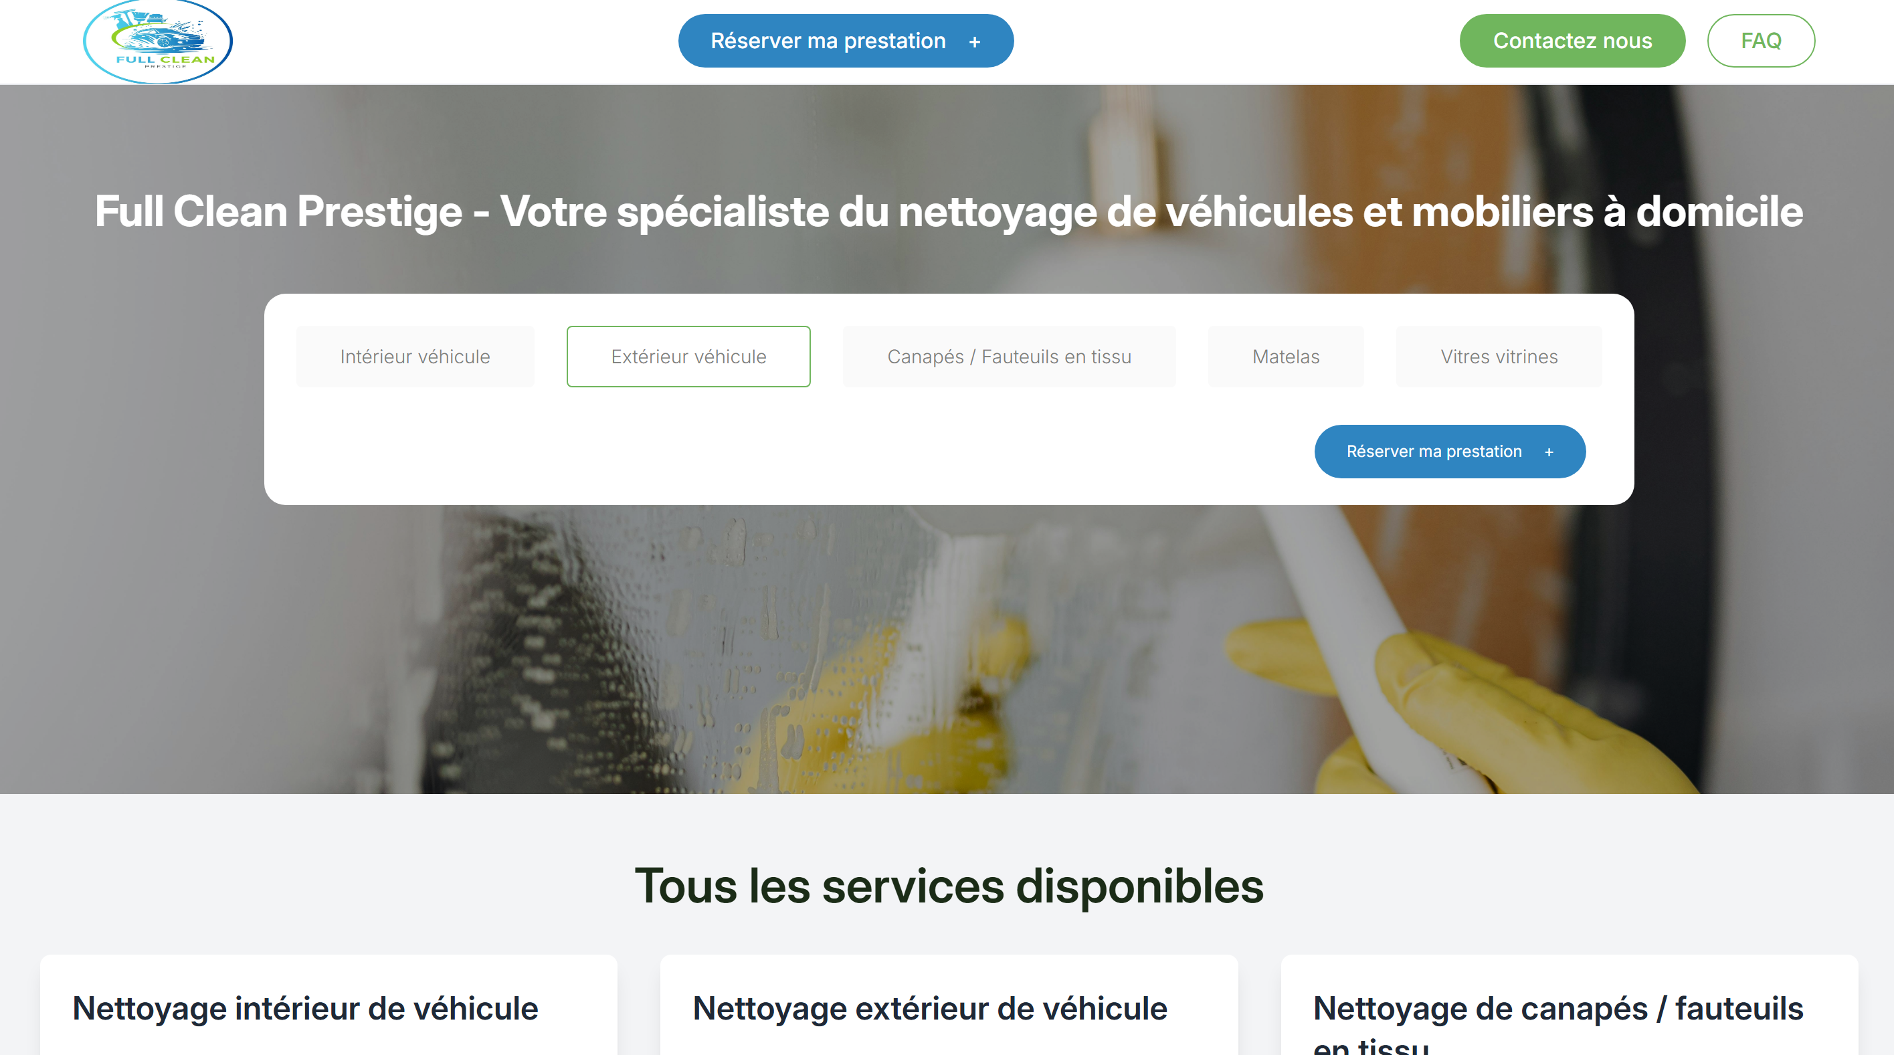Open the Contactez nous page

point(1572,41)
